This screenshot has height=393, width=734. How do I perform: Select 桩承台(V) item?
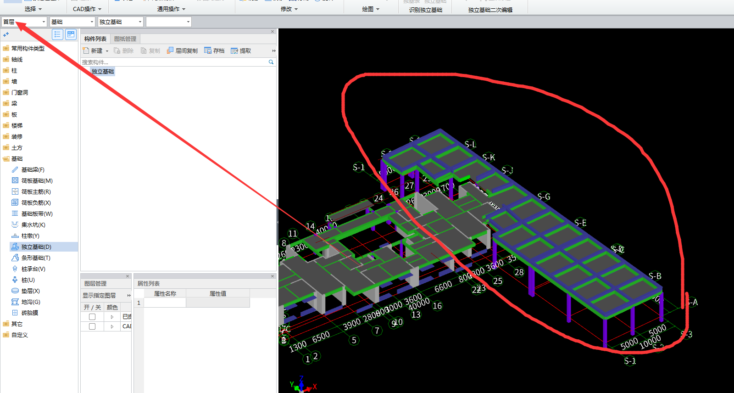point(33,269)
